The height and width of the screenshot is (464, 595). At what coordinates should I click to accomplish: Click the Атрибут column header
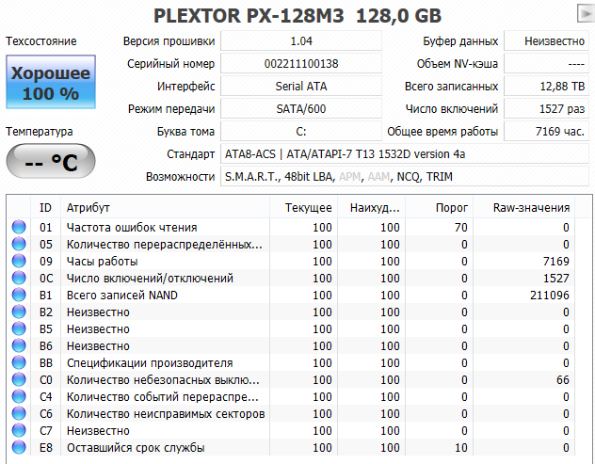88,207
